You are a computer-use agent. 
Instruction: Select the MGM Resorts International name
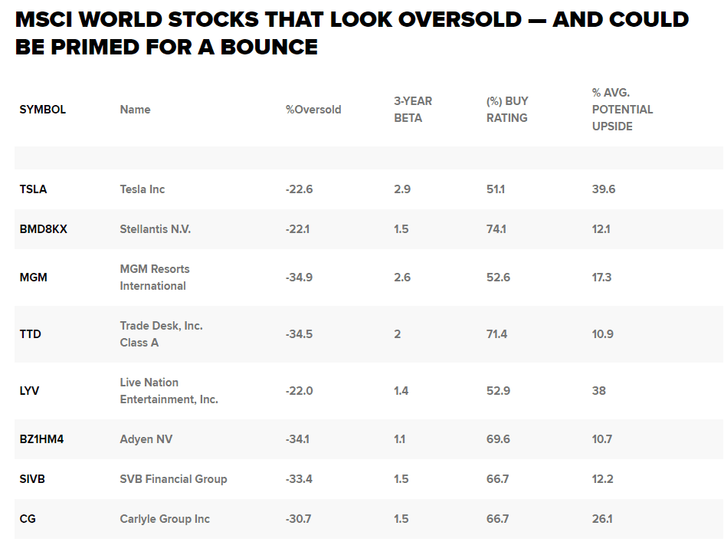(x=154, y=278)
